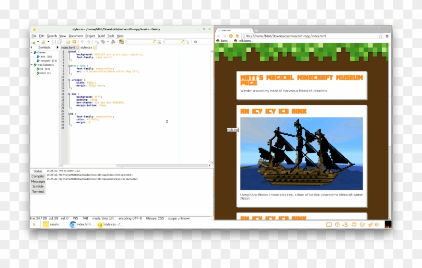Open the Color chooser icon in Geany toolbar

[122, 42]
